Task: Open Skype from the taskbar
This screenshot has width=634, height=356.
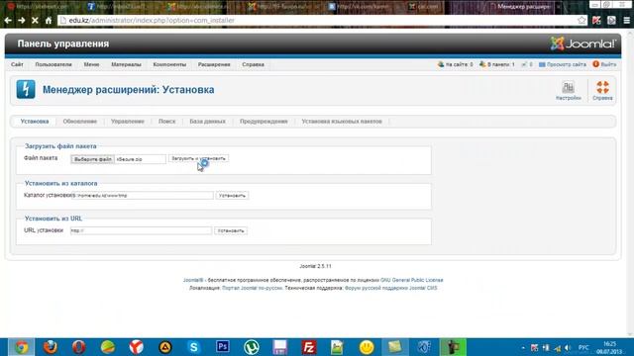Action: tap(194, 347)
